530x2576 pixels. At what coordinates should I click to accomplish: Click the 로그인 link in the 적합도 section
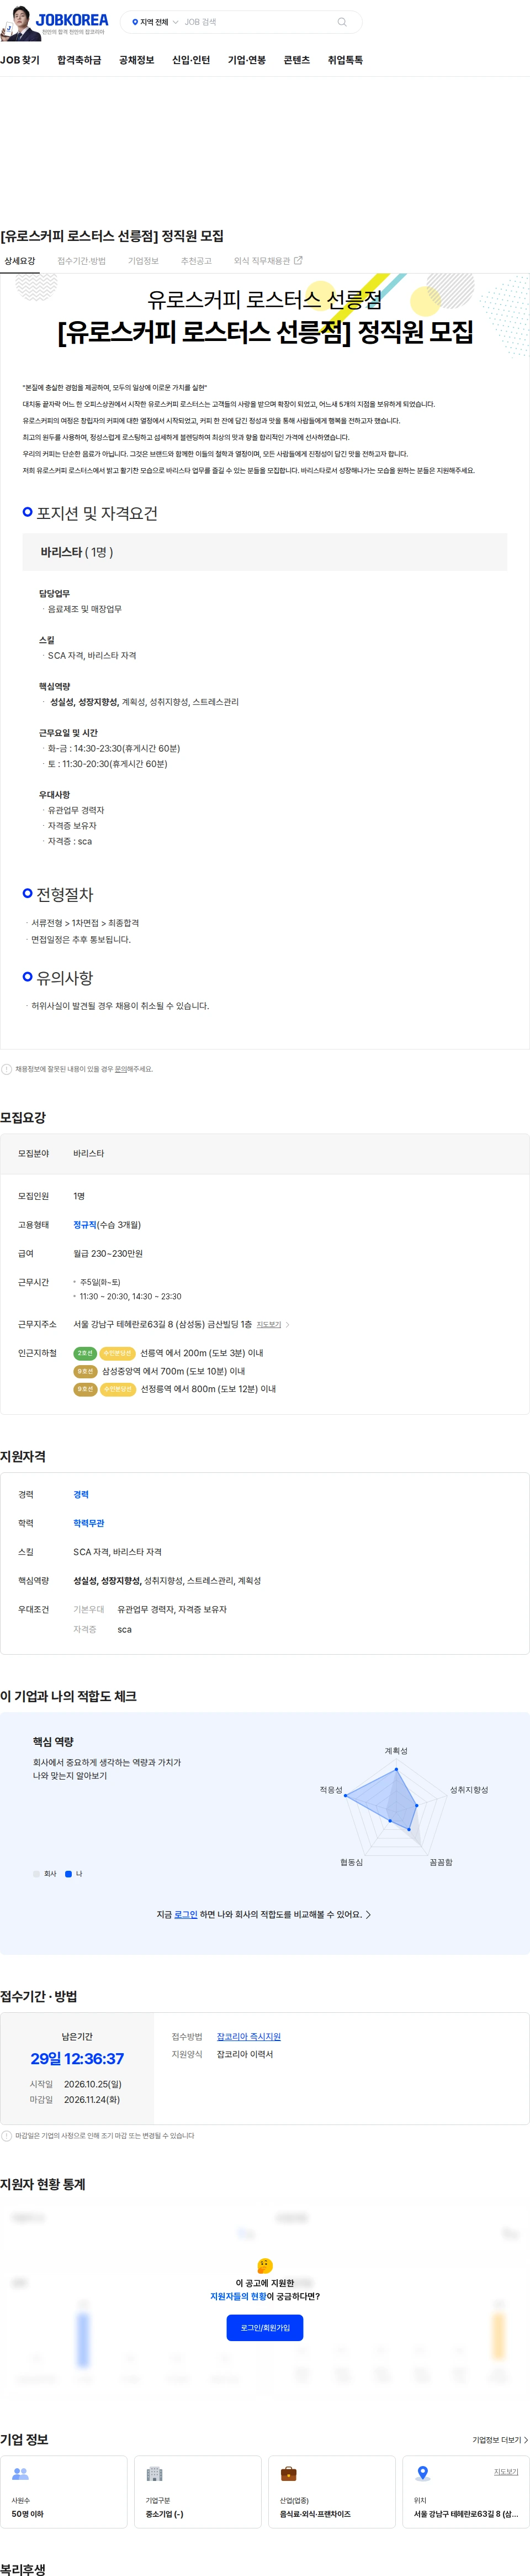tap(185, 1914)
